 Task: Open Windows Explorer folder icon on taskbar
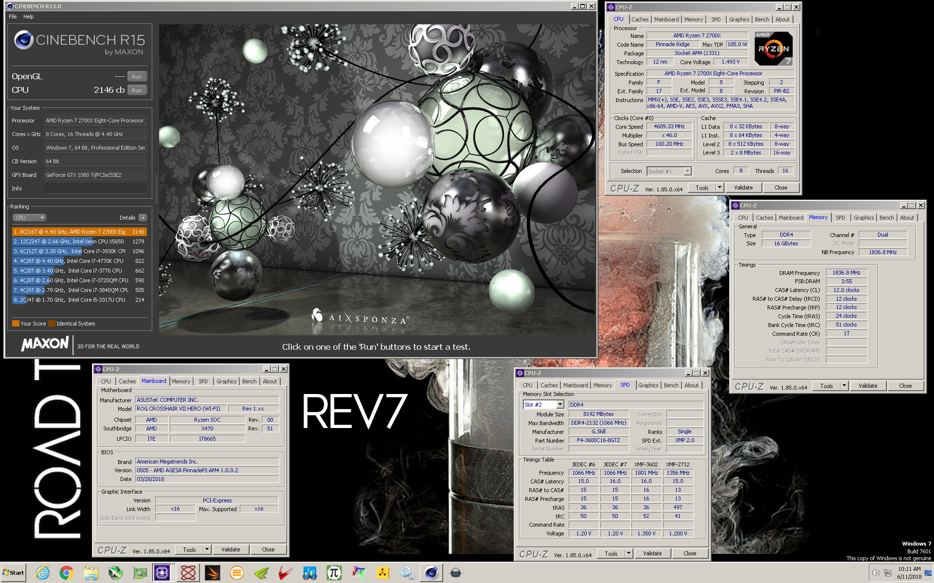coord(91,573)
